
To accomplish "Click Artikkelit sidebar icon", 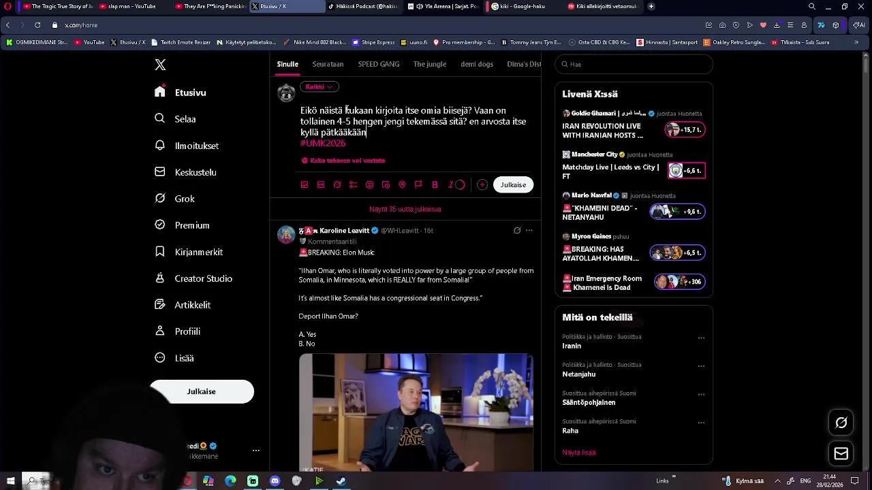I will 160,305.
